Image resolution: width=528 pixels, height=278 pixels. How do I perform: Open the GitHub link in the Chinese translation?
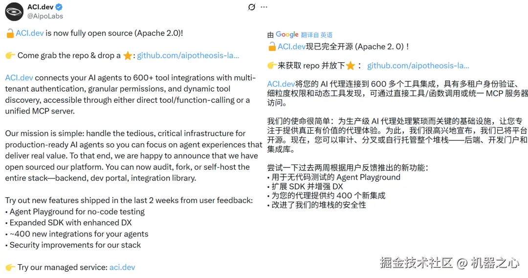pos(418,66)
